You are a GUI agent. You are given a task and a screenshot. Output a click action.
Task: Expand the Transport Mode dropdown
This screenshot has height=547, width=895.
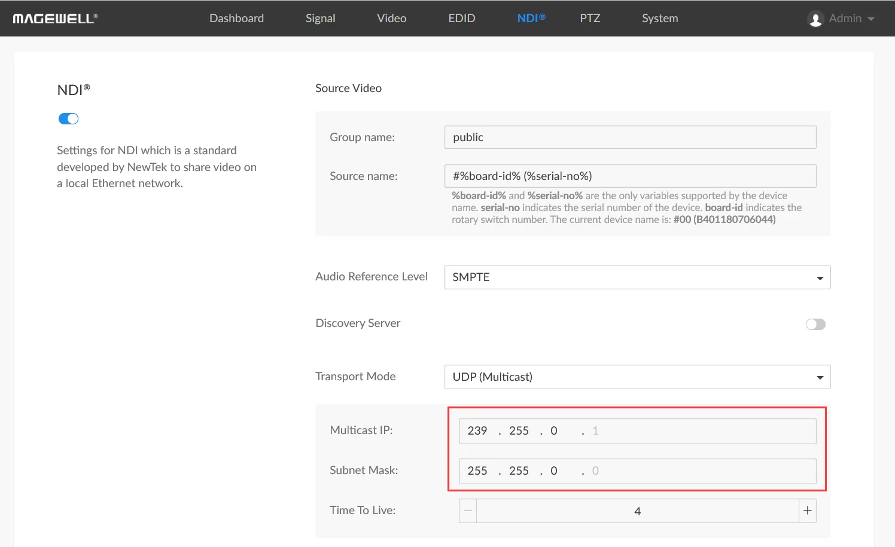(638, 377)
